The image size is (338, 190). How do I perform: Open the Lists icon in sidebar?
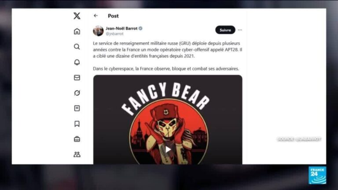[x=77, y=108]
